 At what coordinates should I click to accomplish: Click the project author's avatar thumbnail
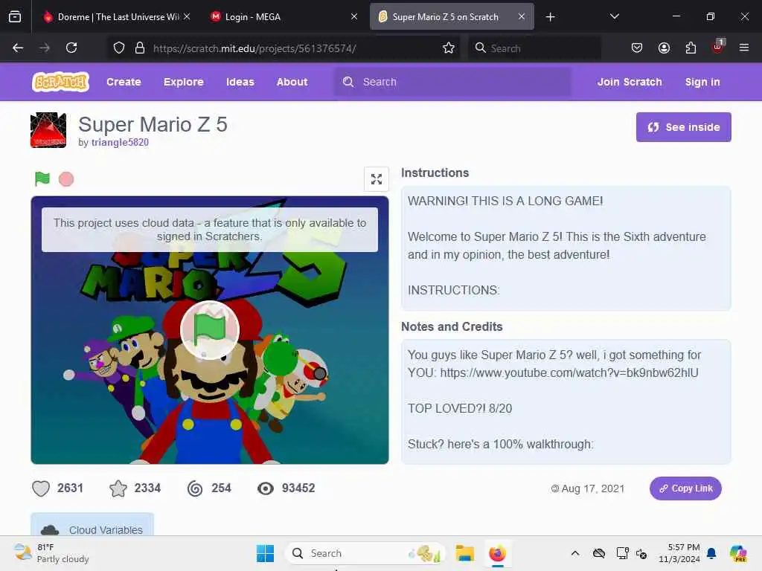(48, 130)
